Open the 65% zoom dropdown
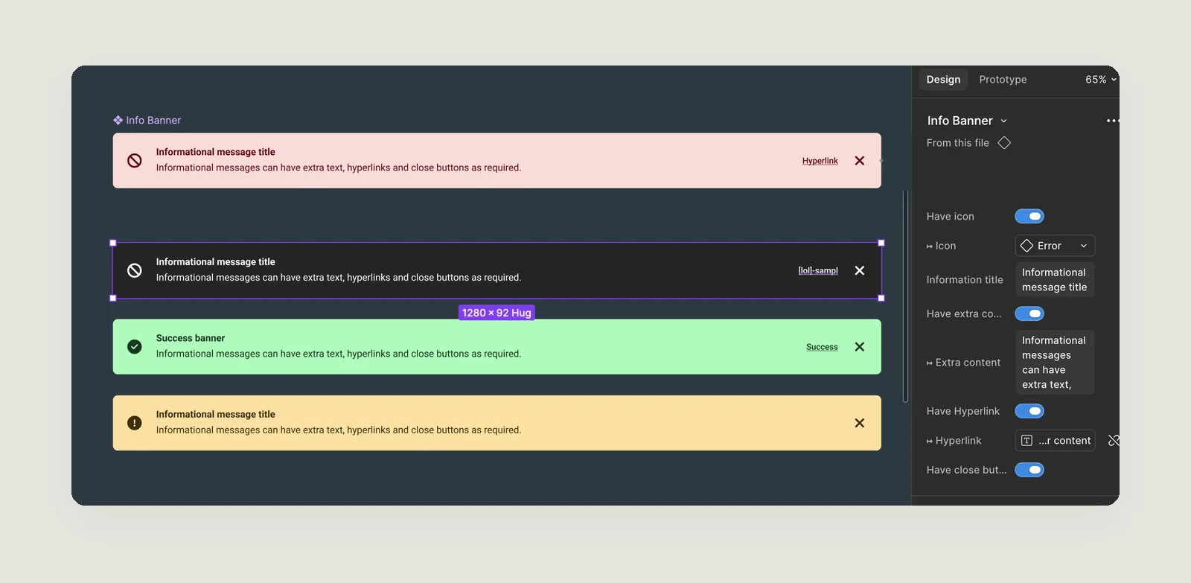 click(x=1101, y=80)
